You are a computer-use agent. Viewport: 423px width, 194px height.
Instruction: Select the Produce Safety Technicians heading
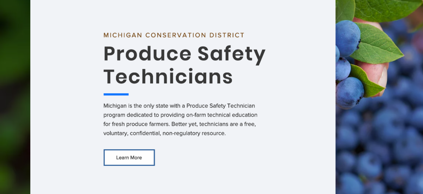point(184,65)
